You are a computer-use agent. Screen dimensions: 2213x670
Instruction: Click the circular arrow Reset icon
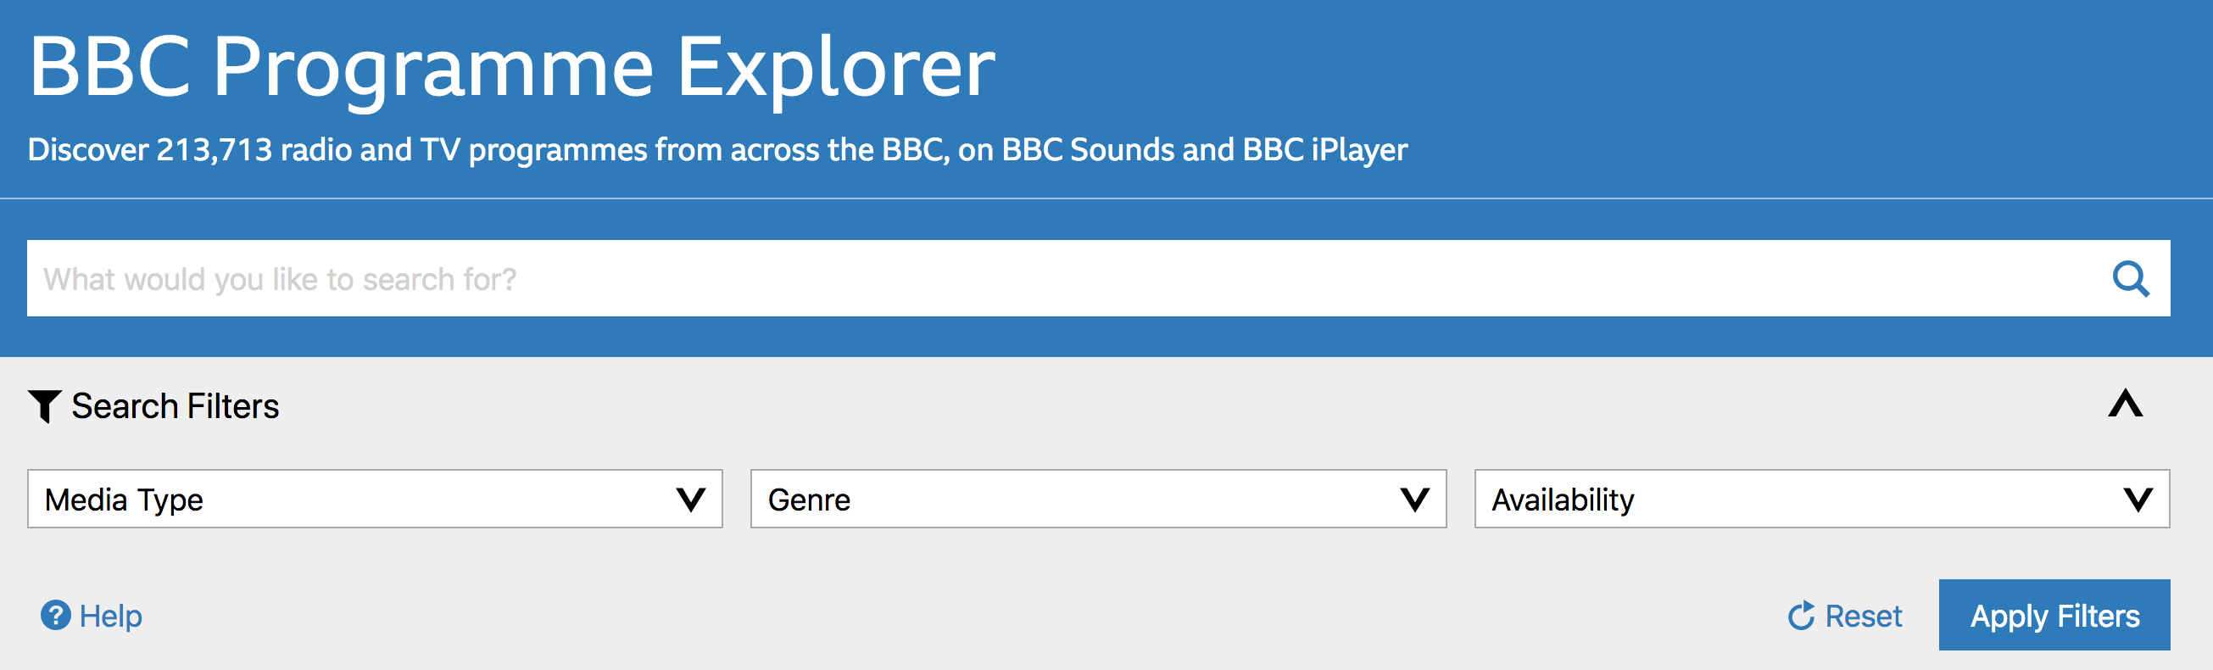tap(1801, 616)
